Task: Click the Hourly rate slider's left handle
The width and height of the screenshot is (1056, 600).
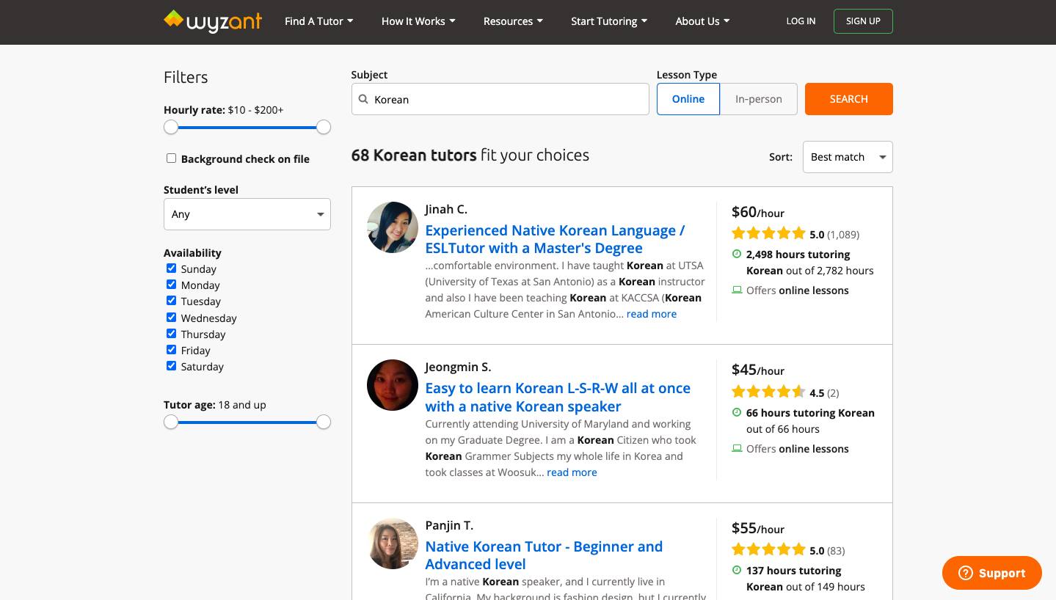Action: click(171, 128)
